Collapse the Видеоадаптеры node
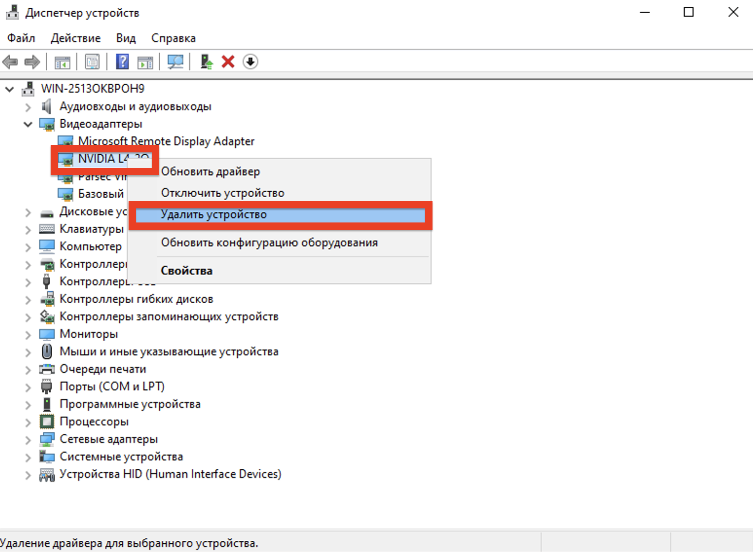 click(x=28, y=124)
